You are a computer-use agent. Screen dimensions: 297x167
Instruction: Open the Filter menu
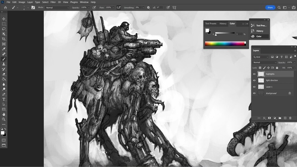click(x=53, y=2)
